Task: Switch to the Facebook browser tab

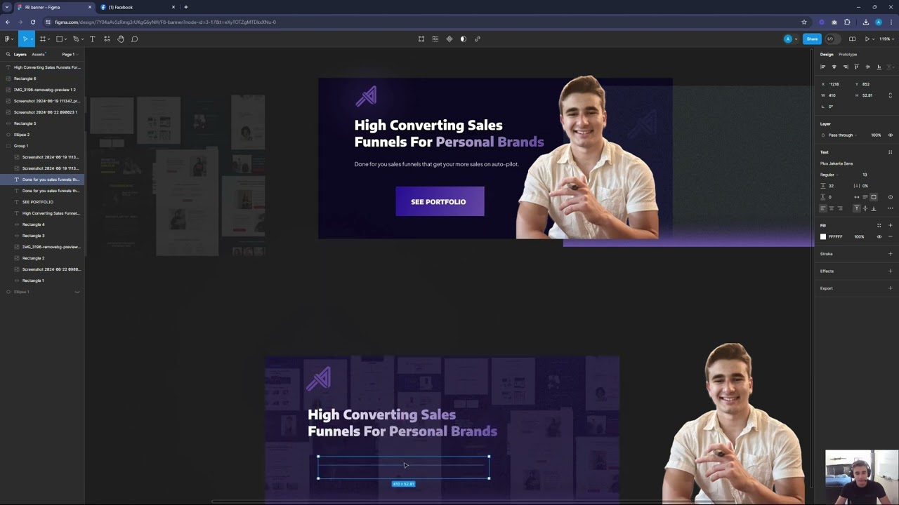Action: click(x=138, y=7)
